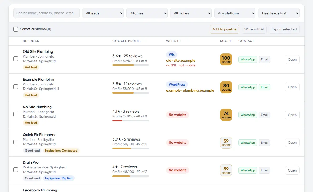Image resolution: width=313 pixels, height=192 pixels.
Task: Open the All leads filter dropdown
Action: 103,13
